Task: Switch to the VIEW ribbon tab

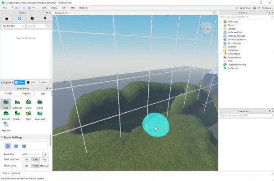Action: pos(72,8)
